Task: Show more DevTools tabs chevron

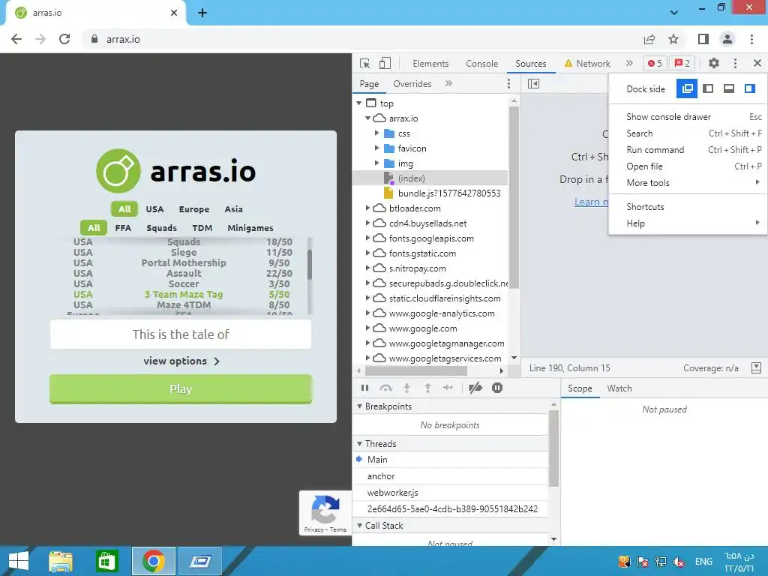Action: coord(629,63)
